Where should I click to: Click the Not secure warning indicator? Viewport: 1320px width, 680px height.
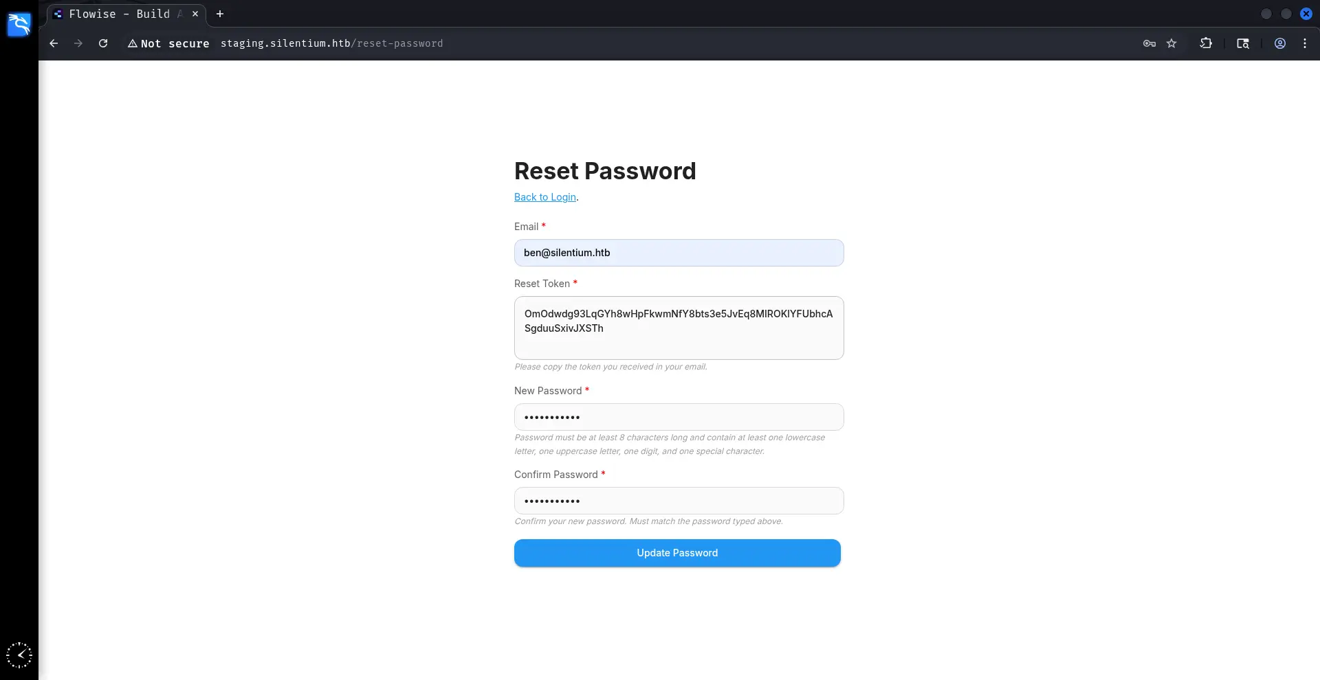point(168,43)
